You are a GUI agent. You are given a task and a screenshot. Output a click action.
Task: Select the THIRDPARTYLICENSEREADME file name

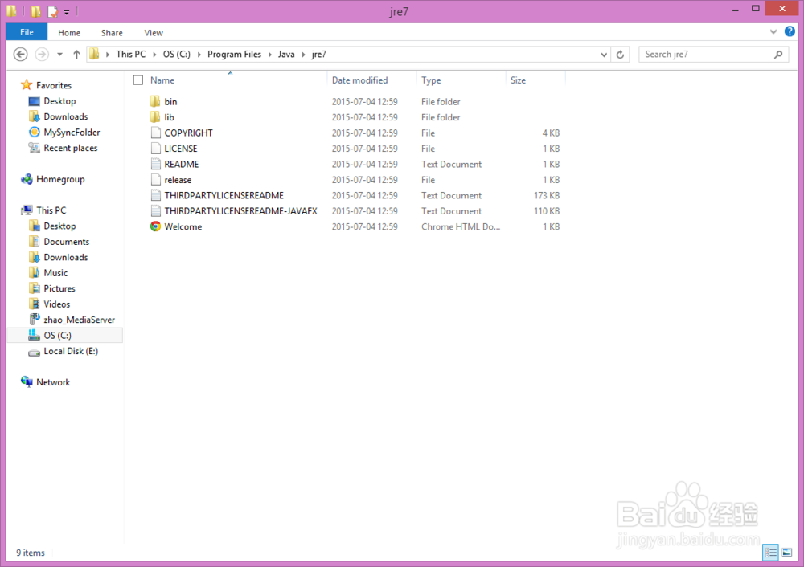224,196
